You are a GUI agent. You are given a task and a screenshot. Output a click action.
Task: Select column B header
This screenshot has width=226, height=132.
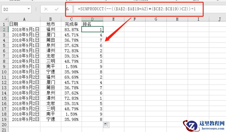pos(51,19)
